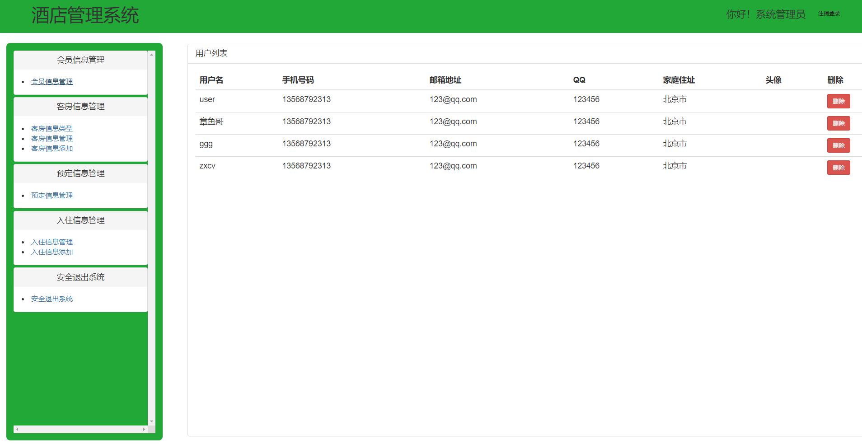Delete the ggg user row
862x444 pixels.
tap(839, 145)
